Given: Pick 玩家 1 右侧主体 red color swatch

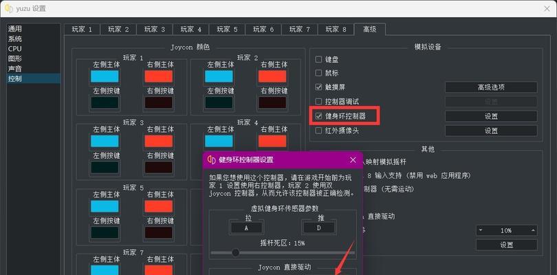Looking at the screenshot, I should 158,76.
